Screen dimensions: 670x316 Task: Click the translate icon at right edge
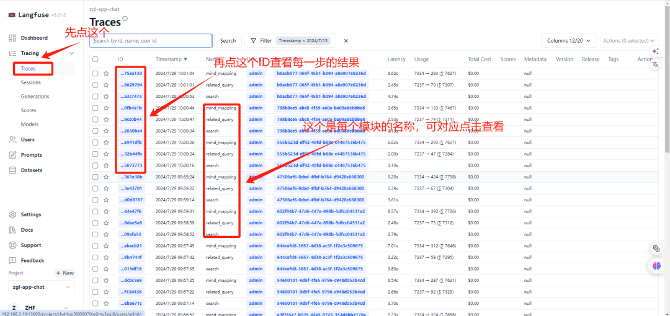coord(656,64)
